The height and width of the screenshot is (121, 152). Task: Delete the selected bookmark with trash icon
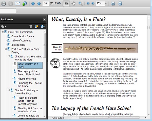point(31,26)
